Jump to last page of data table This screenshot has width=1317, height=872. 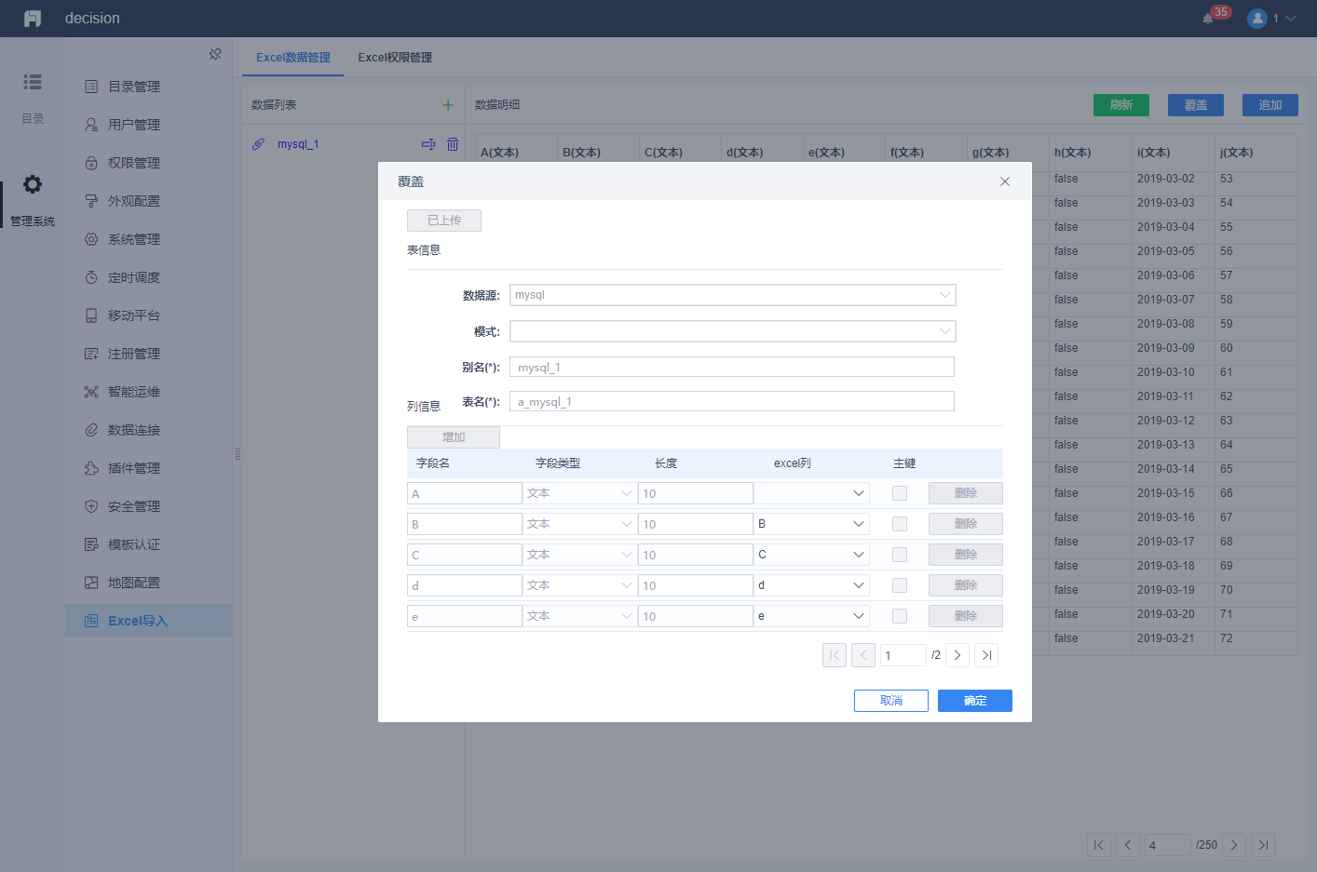tap(1263, 845)
